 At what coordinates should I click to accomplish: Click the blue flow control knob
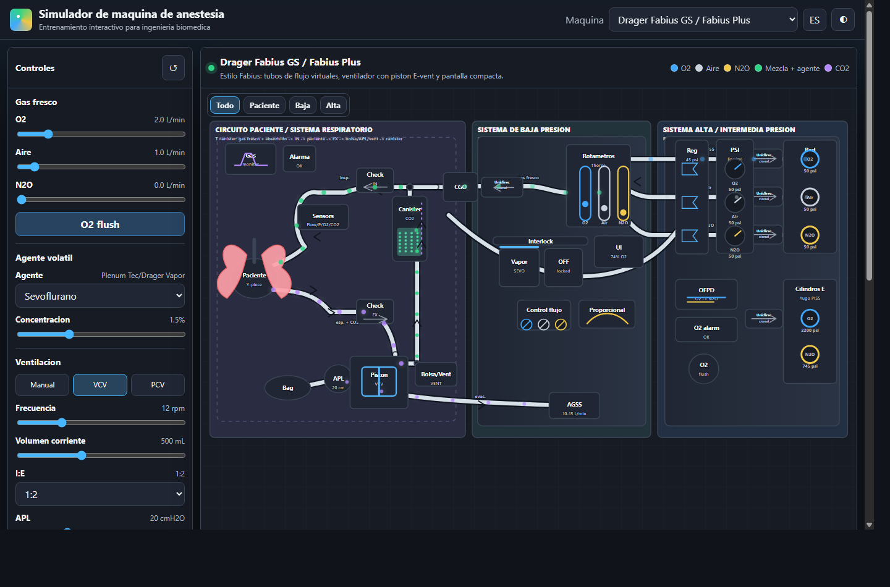[x=527, y=324]
